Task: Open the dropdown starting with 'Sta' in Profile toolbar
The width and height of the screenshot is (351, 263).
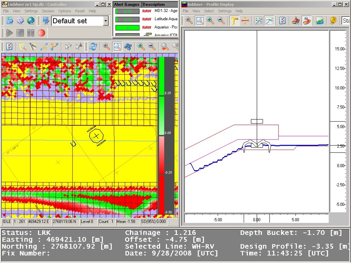Action: pos(346,21)
